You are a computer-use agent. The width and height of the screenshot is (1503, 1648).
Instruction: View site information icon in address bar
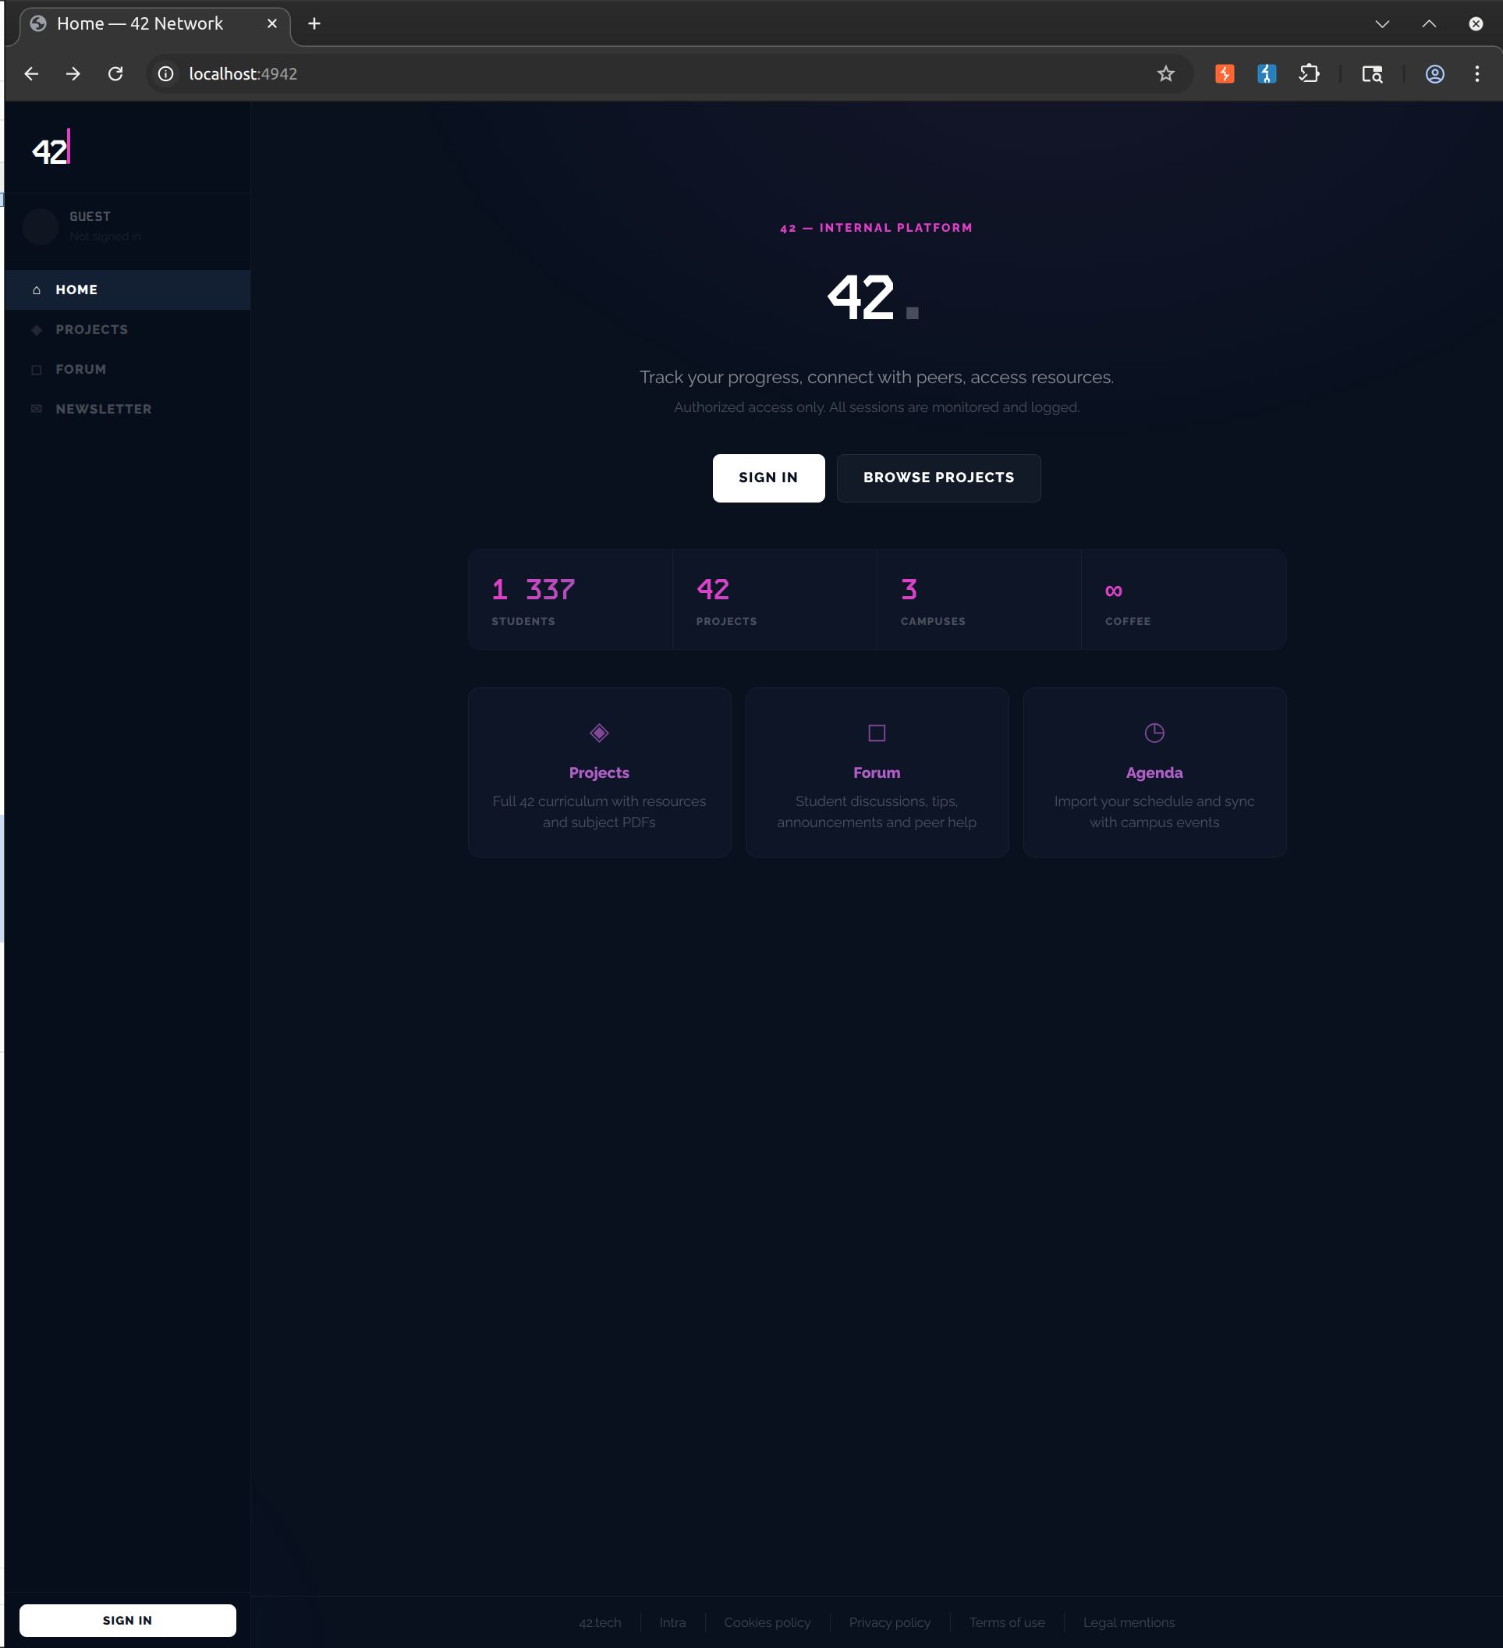(x=166, y=73)
